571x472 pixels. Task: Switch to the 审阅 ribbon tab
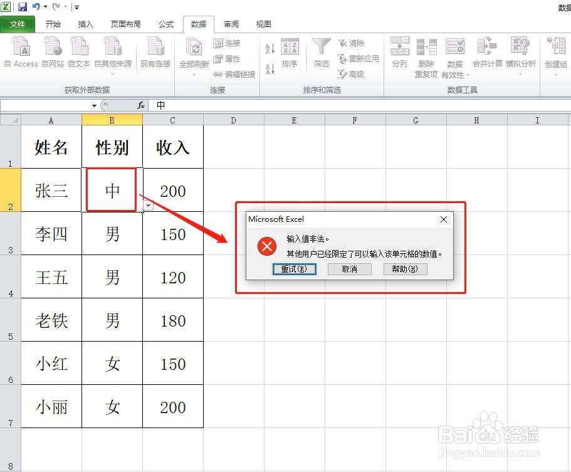coord(231,24)
